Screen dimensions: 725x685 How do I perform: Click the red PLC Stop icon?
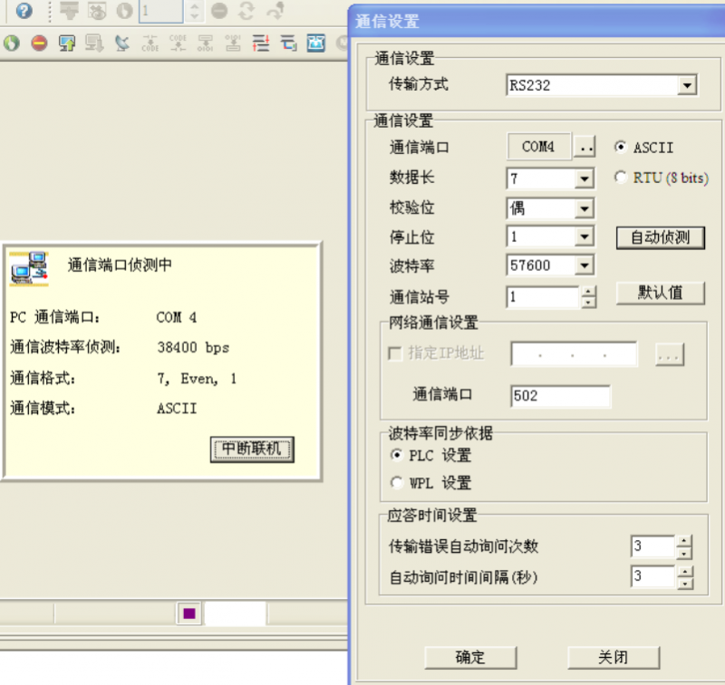(x=39, y=43)
